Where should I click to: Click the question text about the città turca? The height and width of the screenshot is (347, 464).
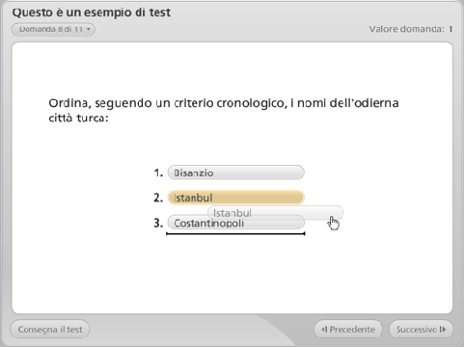[224, 110]
